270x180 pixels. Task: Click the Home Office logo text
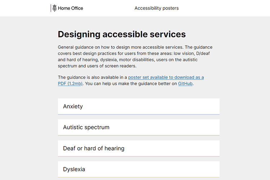tap(71, 8)
